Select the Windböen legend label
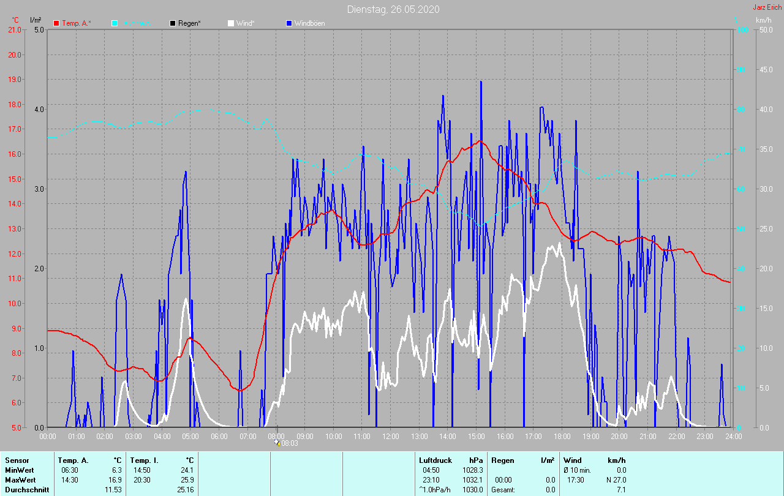Viewport: 784px width, 496px height. pos(309,23)
